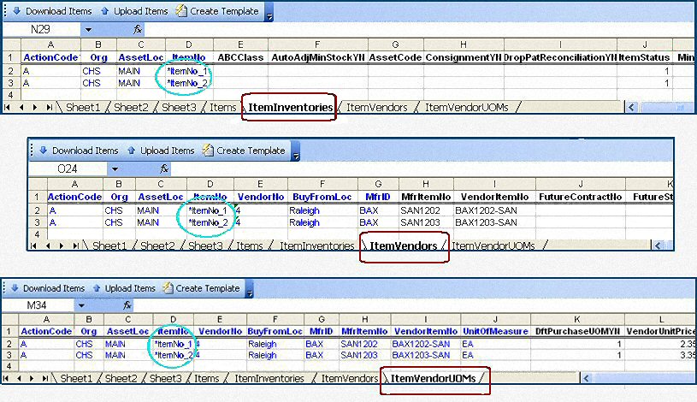Click the fx function icon beside N29
This screenshot has width=697, height=402.
coord(139,29)
